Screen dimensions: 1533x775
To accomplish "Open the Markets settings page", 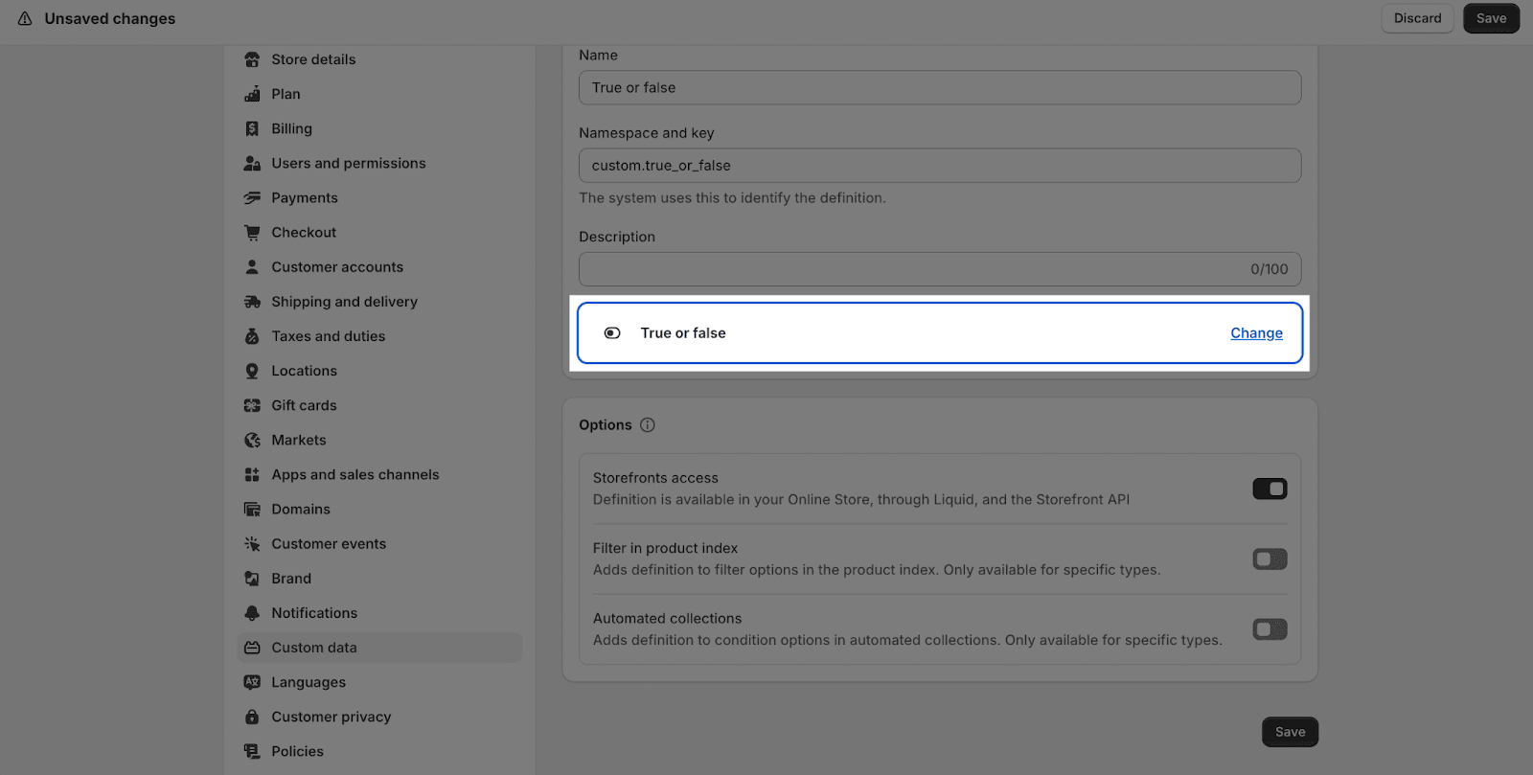I will (x=379, y=440).
